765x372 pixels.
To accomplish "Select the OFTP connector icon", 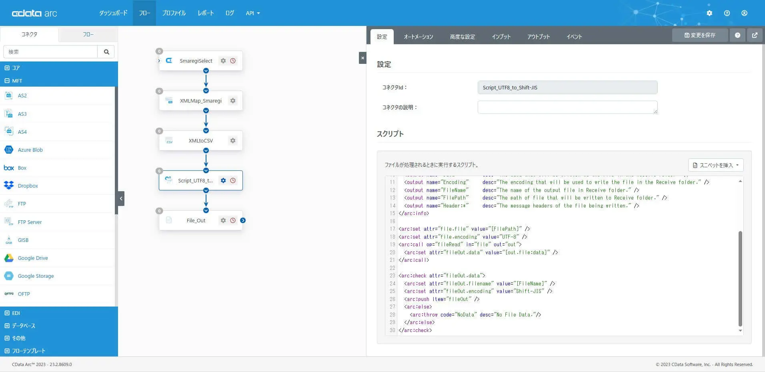I will (x=8, y=294).
